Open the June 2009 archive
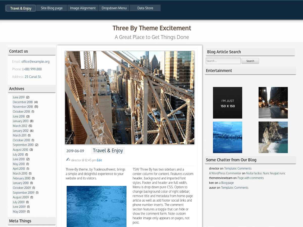This screenshot has height=227, width=303. tap(19, 207)
